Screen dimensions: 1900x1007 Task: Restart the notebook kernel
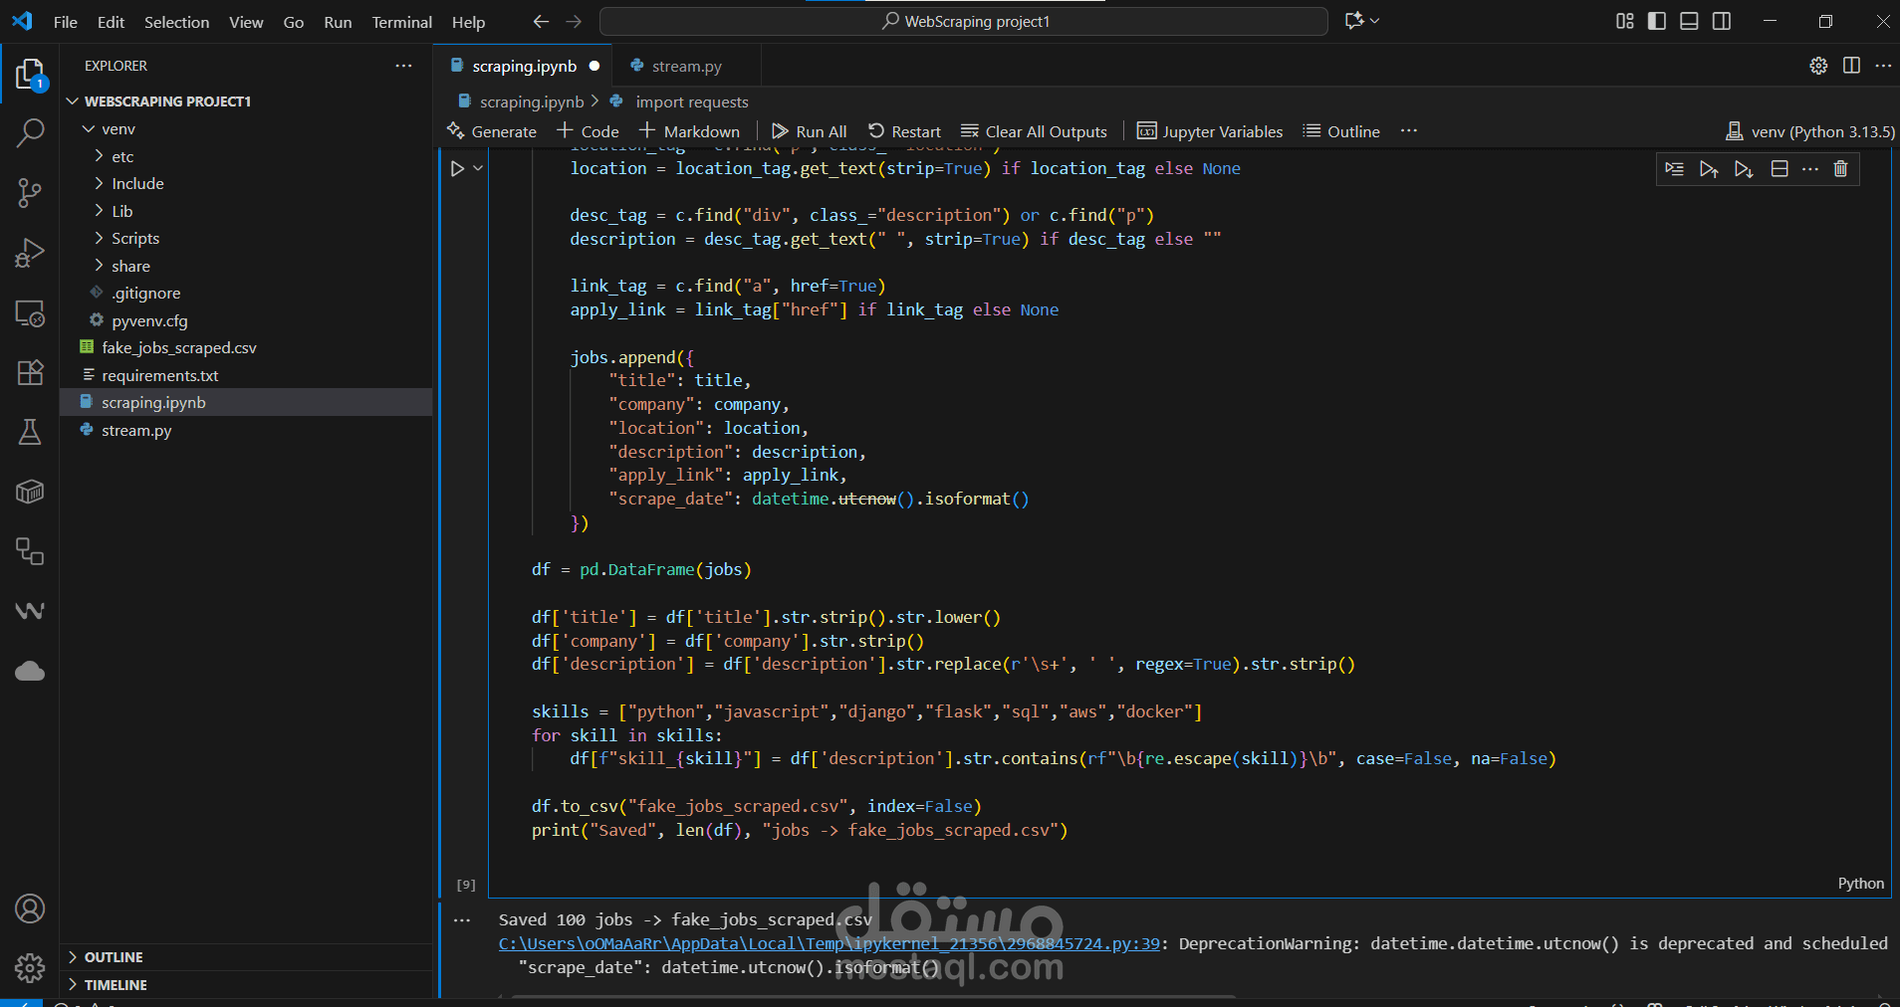pos(904,131)
